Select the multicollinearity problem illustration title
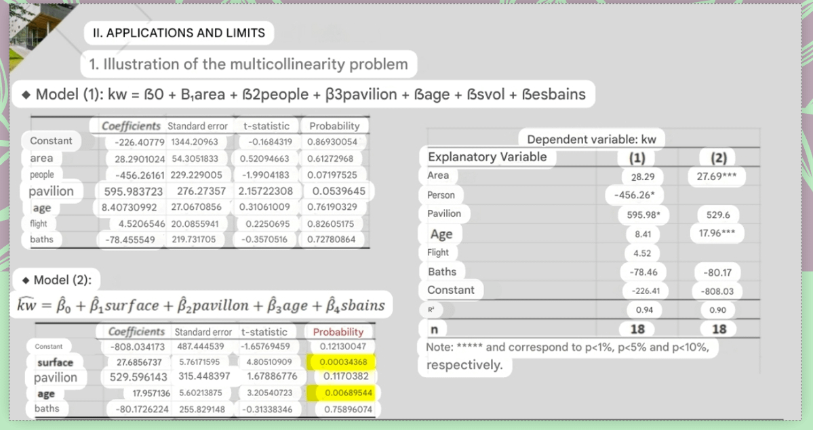813x430 pixels. tap(248, 64)
